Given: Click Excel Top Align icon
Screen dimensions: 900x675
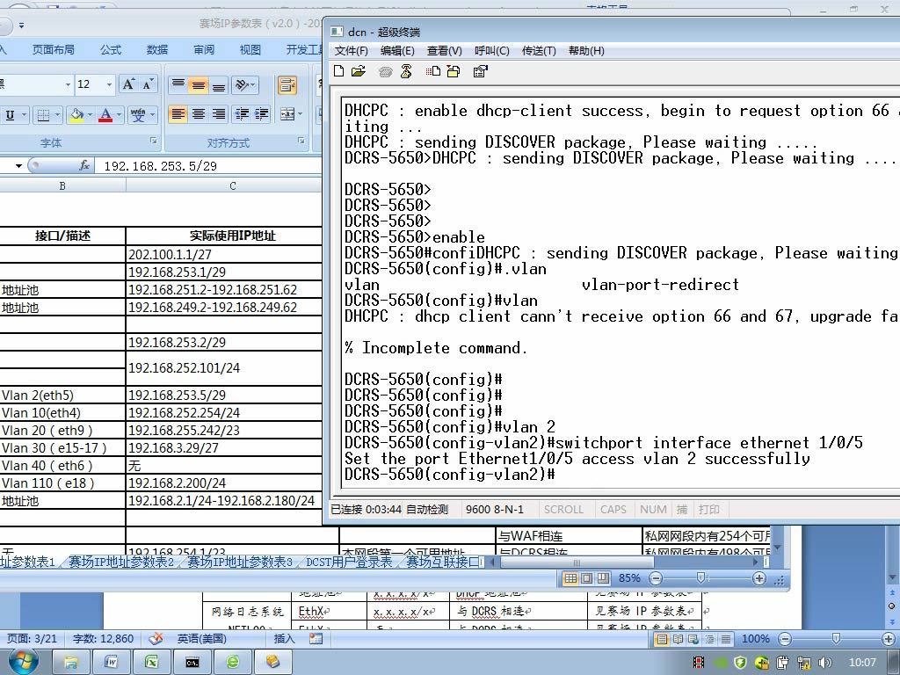Looking at the screenshot, I should (178, 85).
